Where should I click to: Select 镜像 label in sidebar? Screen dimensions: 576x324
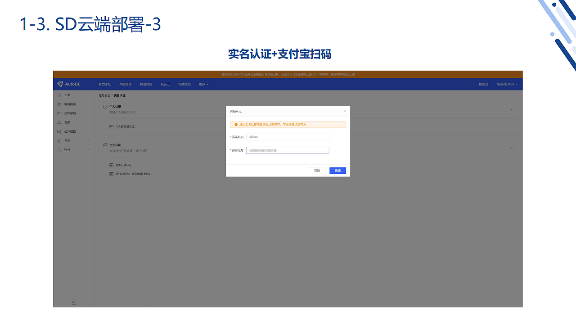(x=67, y=122)
